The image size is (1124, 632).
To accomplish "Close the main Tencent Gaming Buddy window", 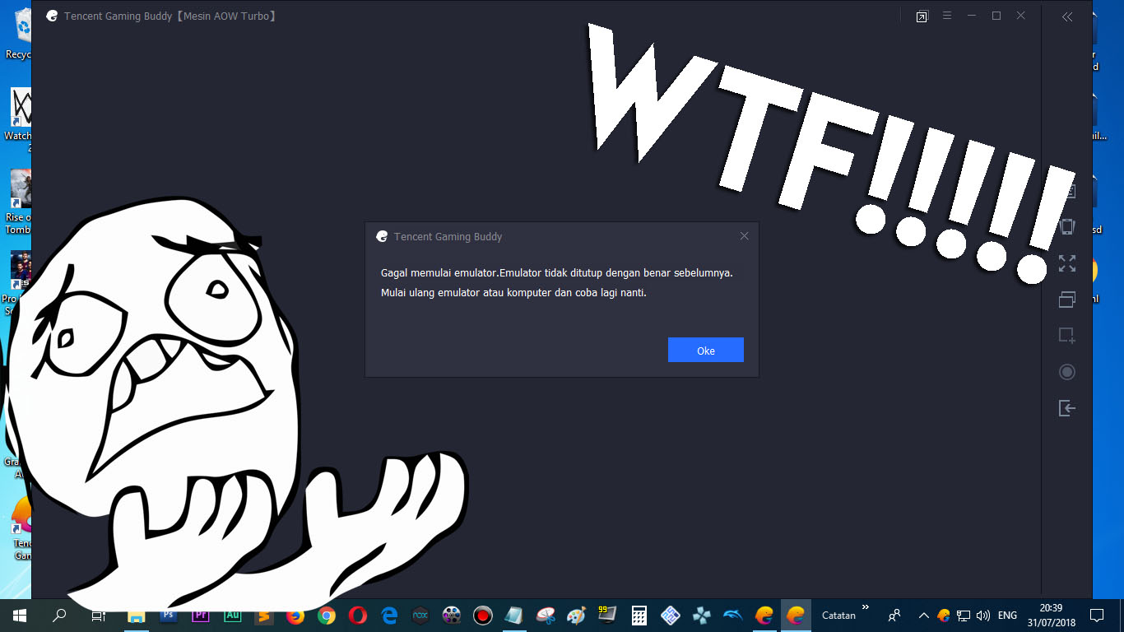I will pyautogui.click(x=1021, y=16).
